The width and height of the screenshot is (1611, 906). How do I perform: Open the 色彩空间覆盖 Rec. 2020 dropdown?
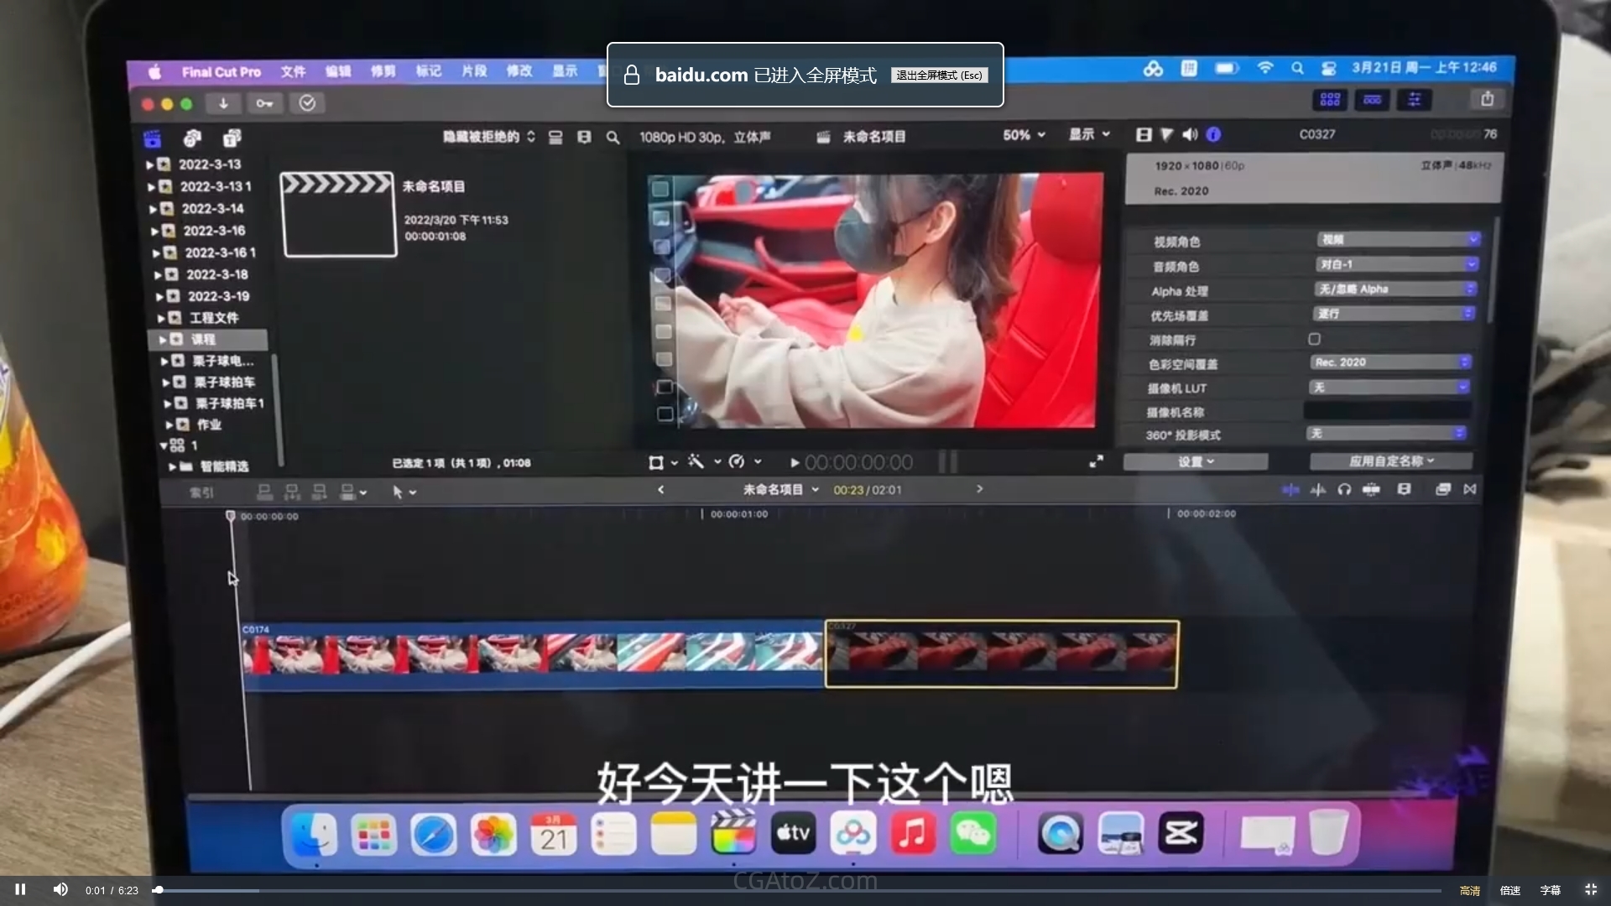pos(1390,362)
